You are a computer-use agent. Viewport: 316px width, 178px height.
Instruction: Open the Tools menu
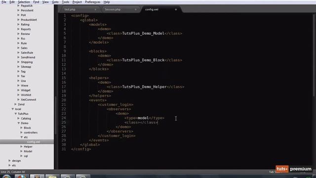[x=65, y=2]
